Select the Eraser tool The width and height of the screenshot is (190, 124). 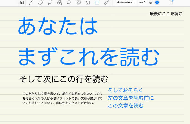(x=40, y=2)
